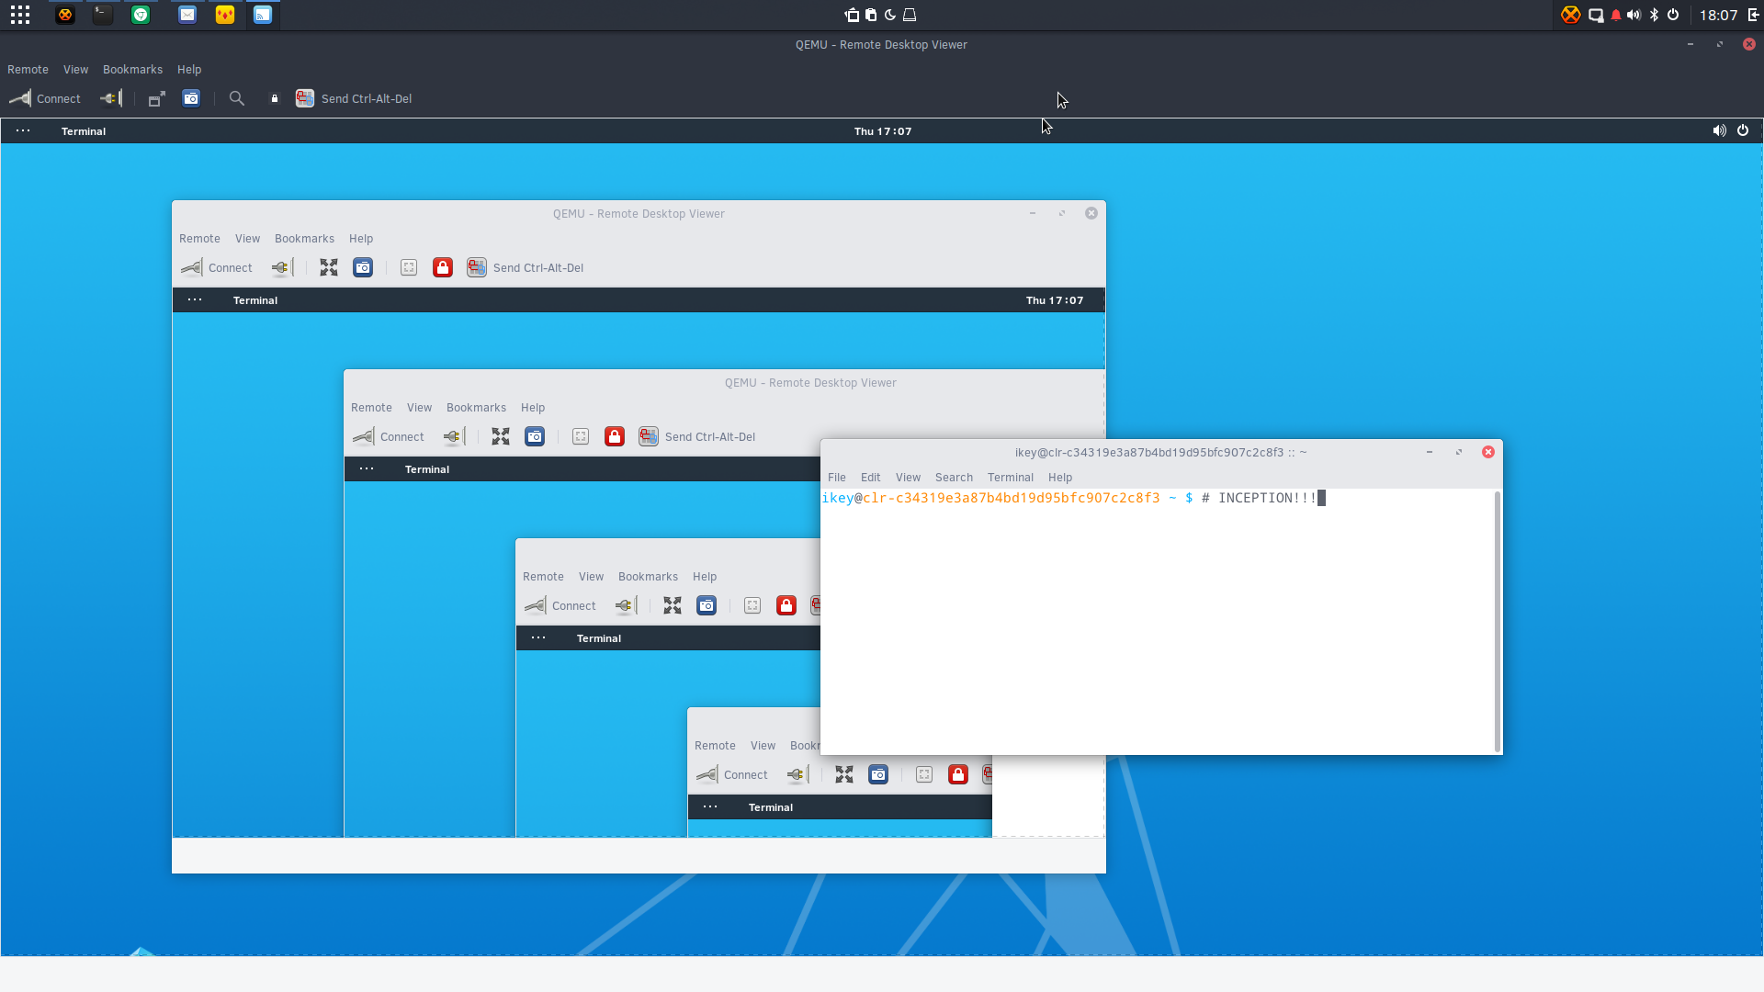1764x992 pixels.
Task: Click Send Ctrl-Alt-Del in the largest light viewer
Action: 526,267
